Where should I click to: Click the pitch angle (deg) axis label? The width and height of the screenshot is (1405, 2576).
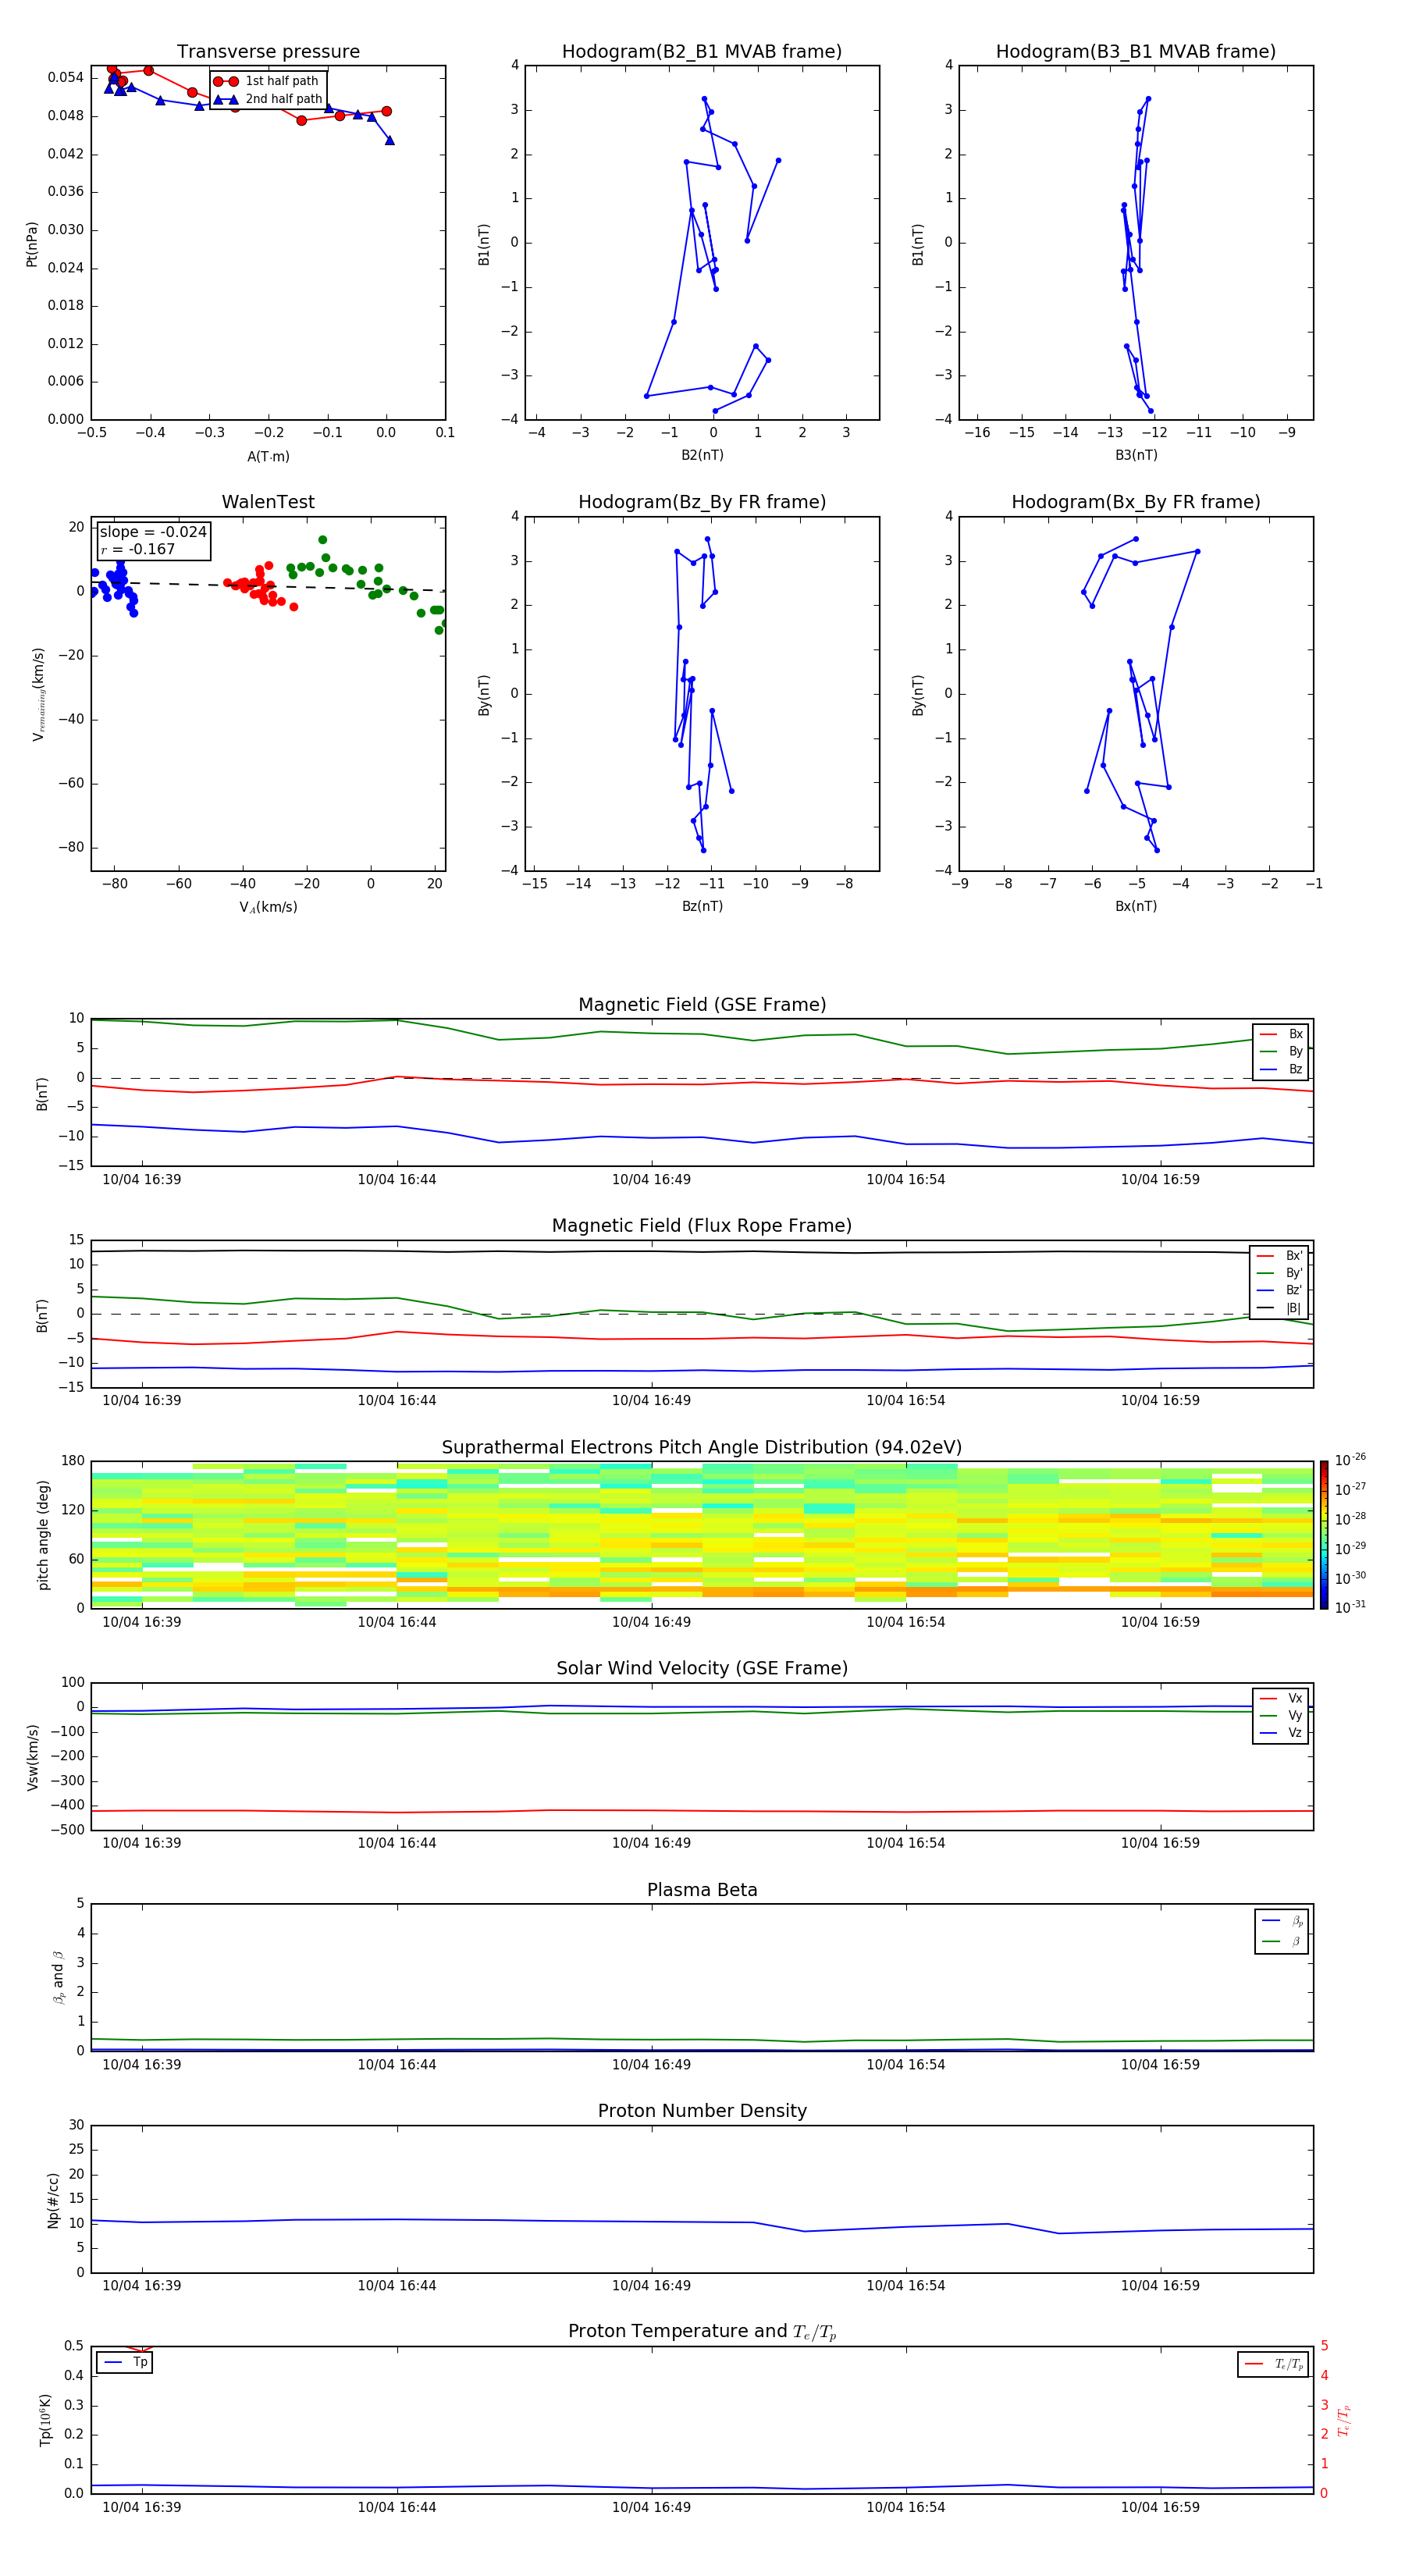43,1535
